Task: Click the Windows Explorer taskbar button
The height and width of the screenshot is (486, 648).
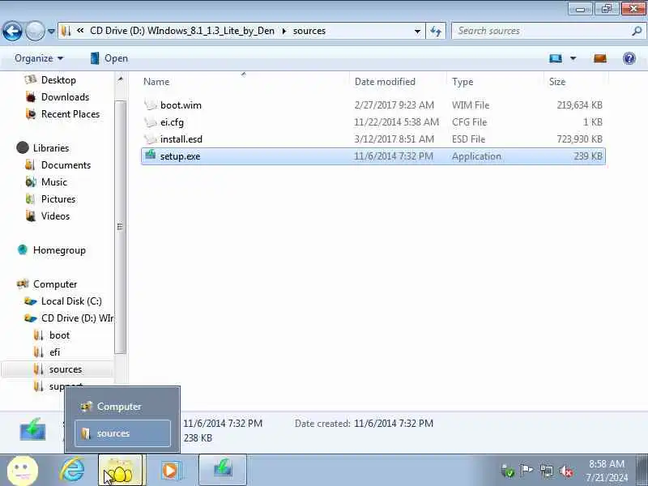Action: point(120,471)
